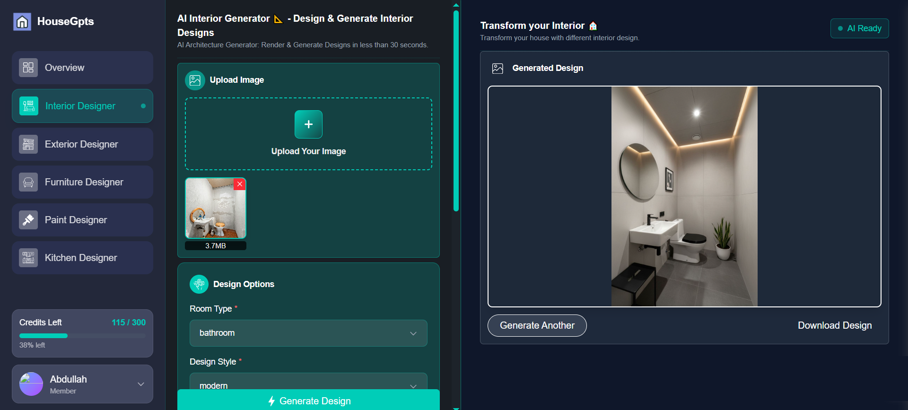Click the Upload Your Image drop zone label
This screenshot has height=410, width=908.
point(308,151)
